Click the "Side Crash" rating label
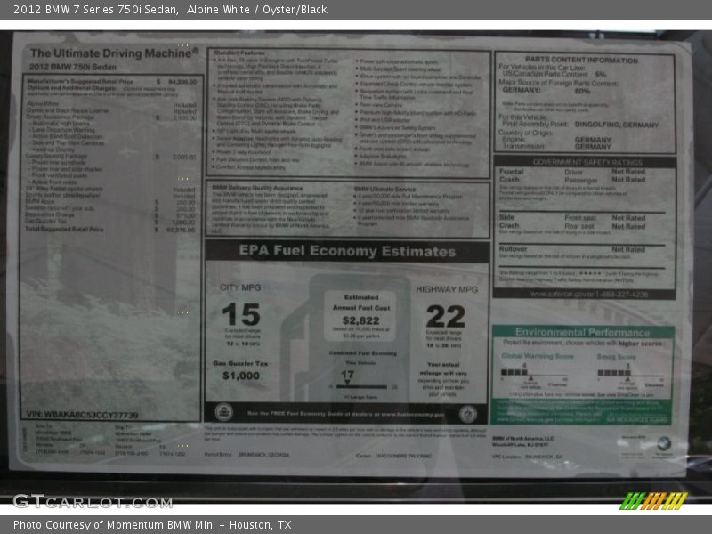Image resolution: width=712 pixels, height=534 pixels. pyautogui.click(x=509, y=221)
